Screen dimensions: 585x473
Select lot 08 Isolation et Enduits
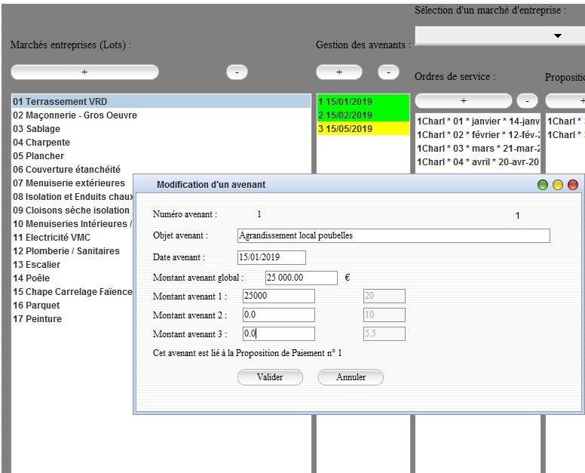pos(72,197)
